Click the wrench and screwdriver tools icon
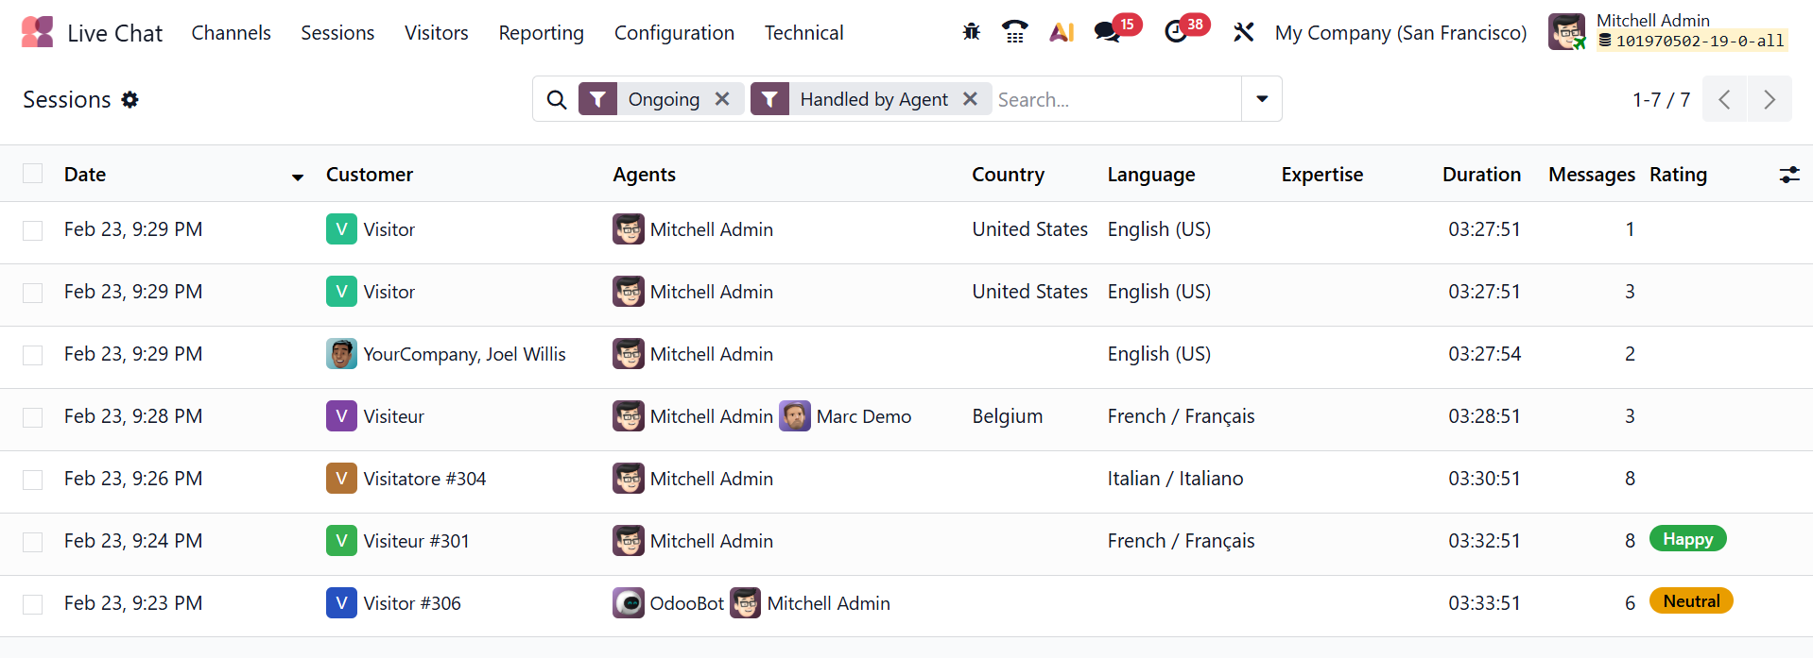The height and width of the screenshot is (658, 1813). point(1243,32)
